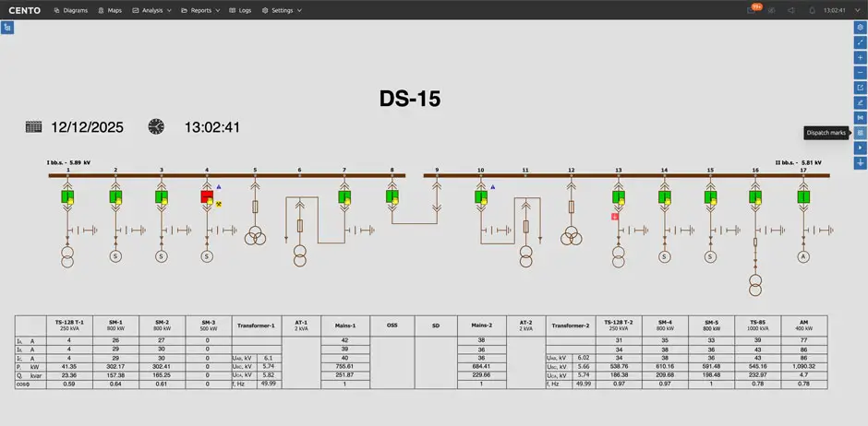The height and width of the screenshot is (426, 868).
Task: Select green breaker on feeder 1
Action: tap(67, 196)
